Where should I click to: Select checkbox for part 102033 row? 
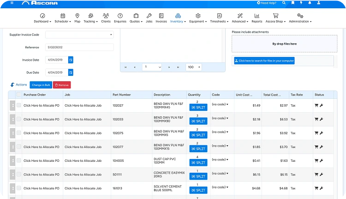tap(19, 119)
